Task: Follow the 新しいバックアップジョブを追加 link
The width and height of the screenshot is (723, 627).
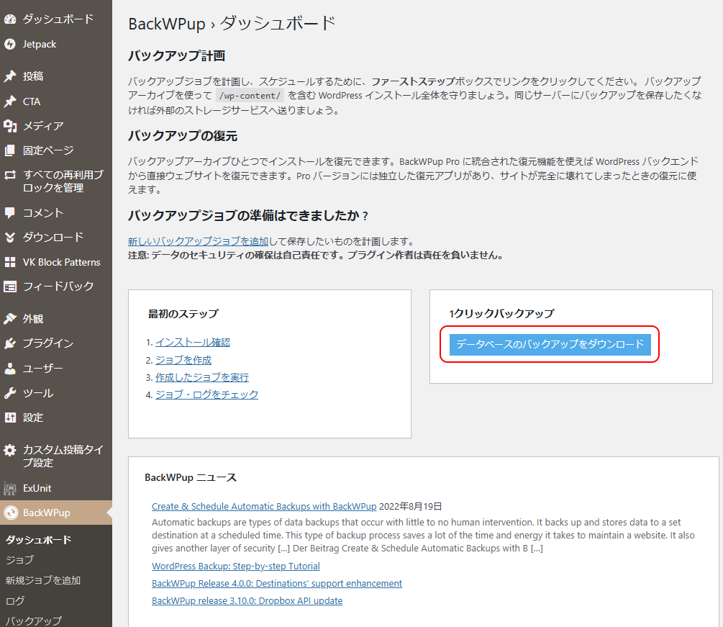Action: [x=199, y=241]
